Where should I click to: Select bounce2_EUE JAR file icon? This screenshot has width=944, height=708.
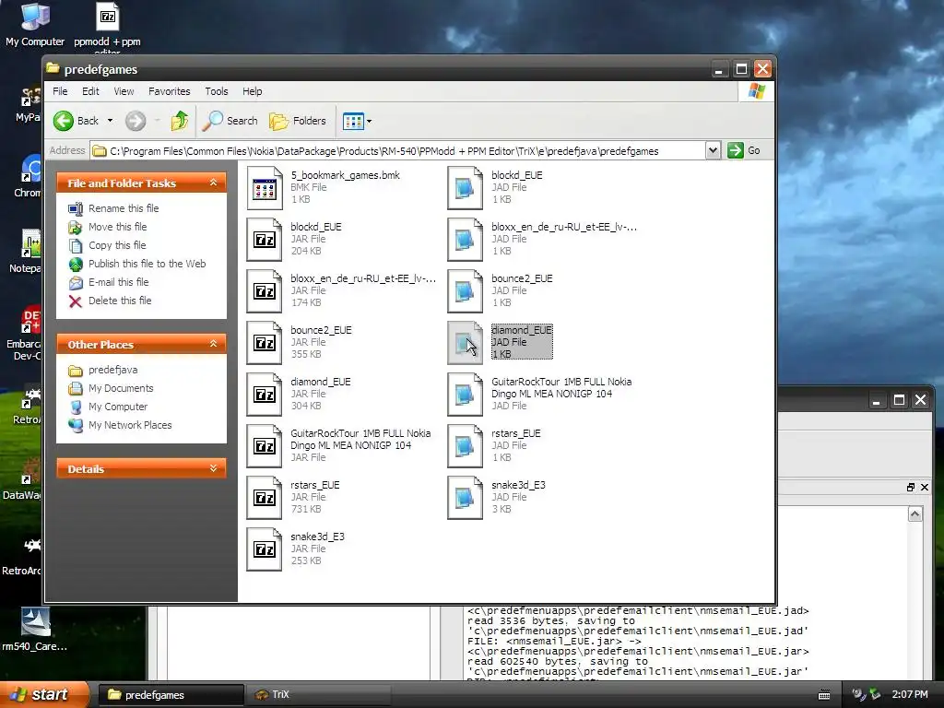pyautogui.click(x=265, y=343)
